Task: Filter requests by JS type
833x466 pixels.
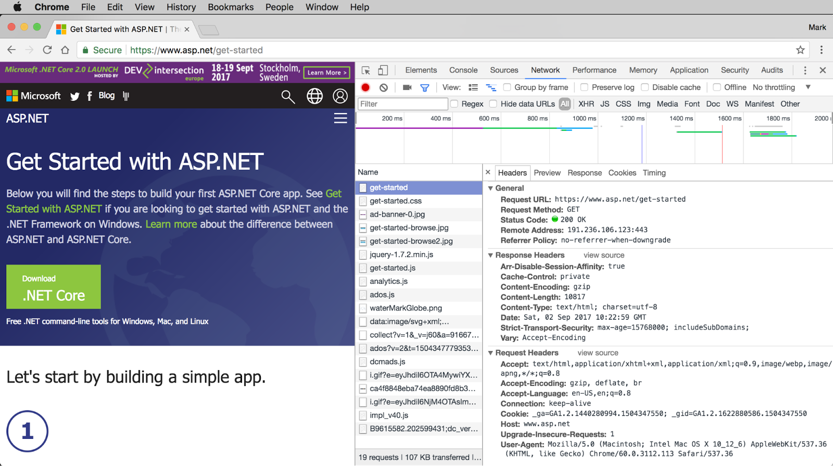Action: tap(604, 104)
